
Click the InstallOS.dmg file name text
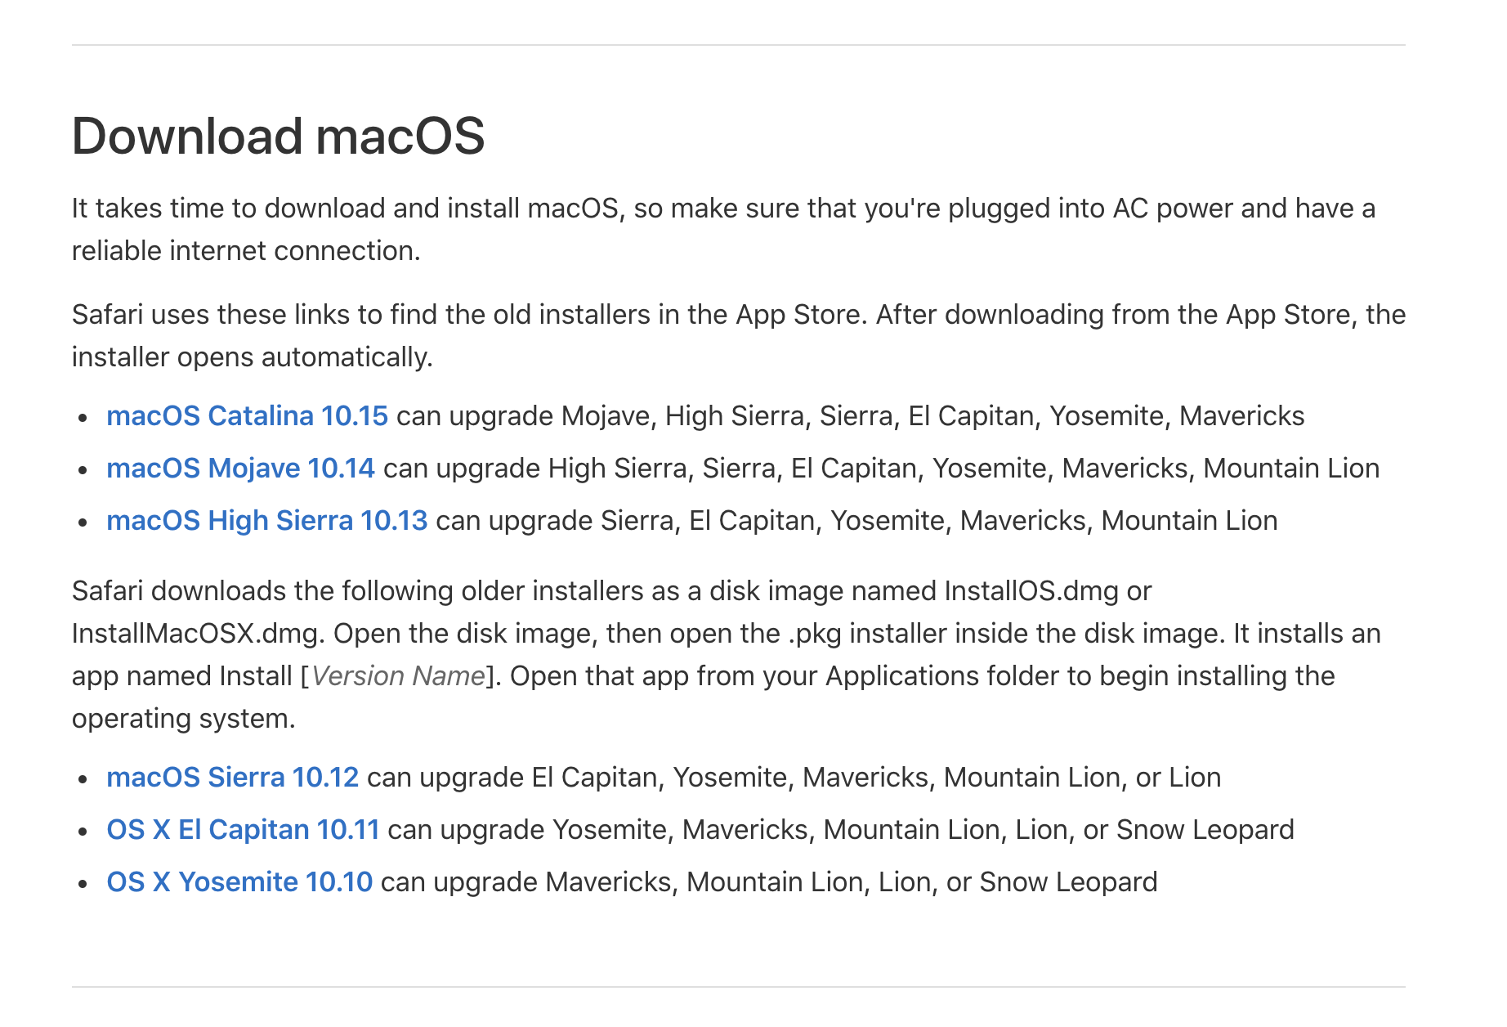(x=1031, y=591)
